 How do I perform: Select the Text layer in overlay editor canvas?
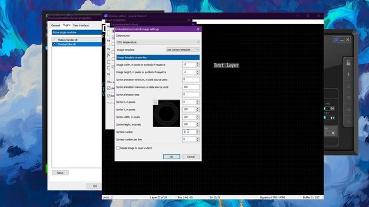coord(227,65)
